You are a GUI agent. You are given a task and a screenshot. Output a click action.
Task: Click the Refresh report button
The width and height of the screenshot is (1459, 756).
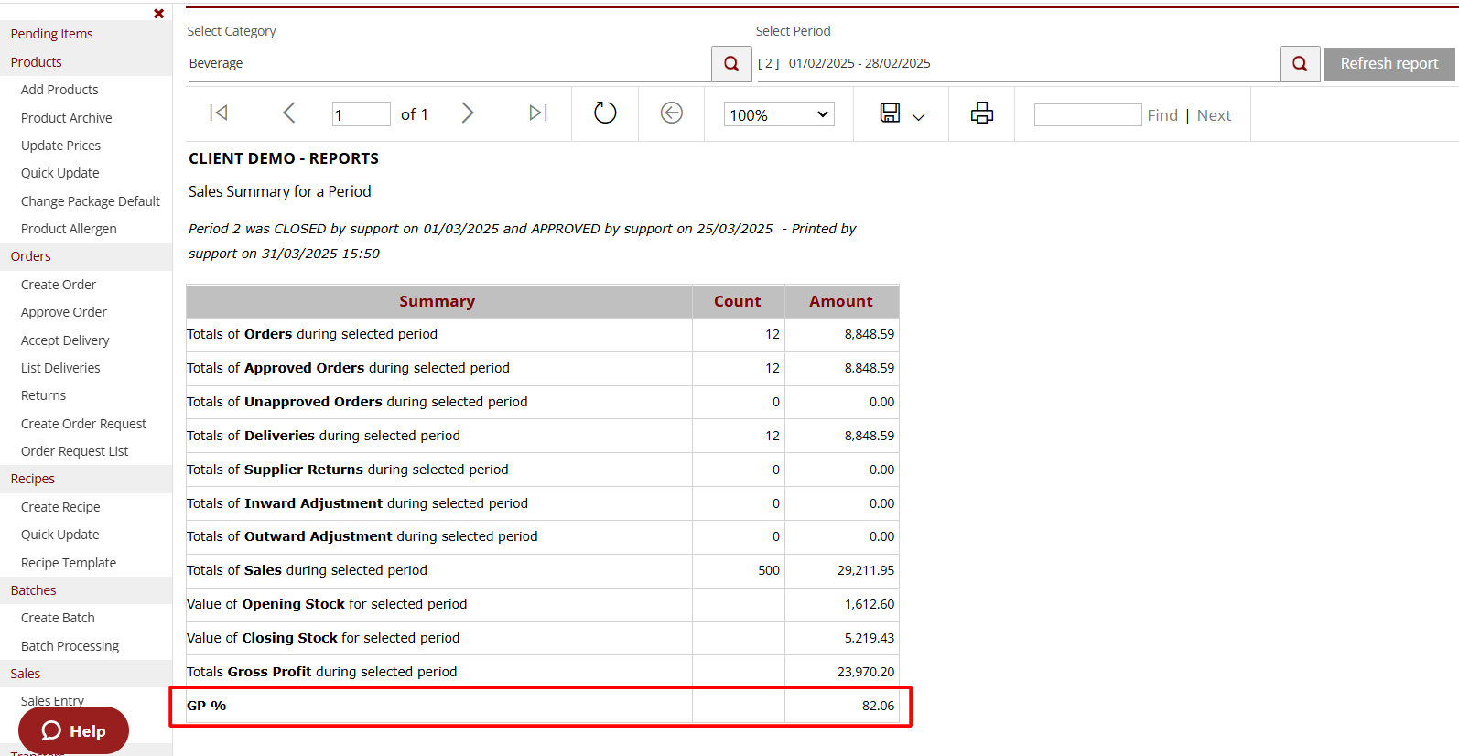1389,64
